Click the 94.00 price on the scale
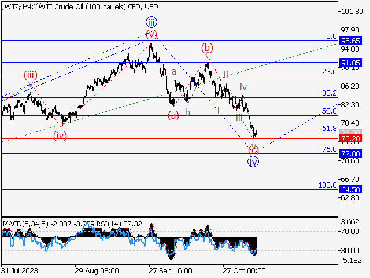Viewport: 370px width, 278px height. click(350, 49)
